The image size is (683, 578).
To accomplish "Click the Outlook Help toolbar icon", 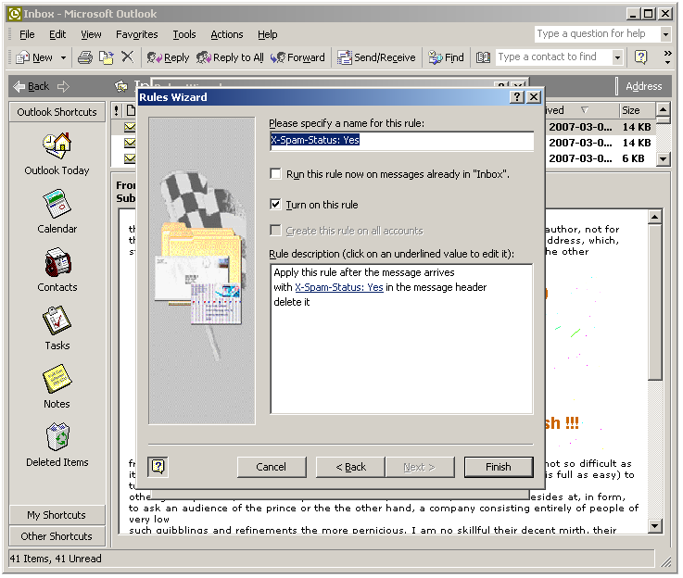I will pos(640,57).
